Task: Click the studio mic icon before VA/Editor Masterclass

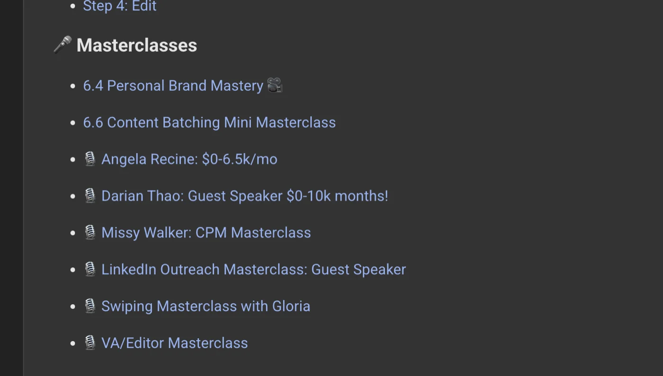Action: 90,342
